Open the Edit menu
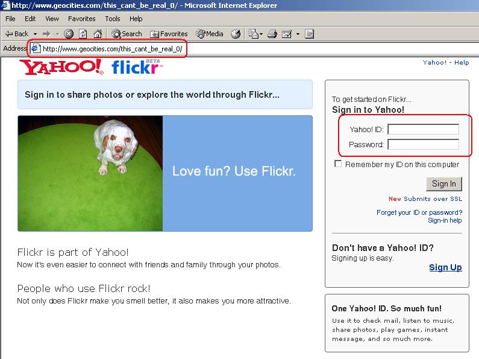This screenshot has height=359, width=479. click(30, 19)
